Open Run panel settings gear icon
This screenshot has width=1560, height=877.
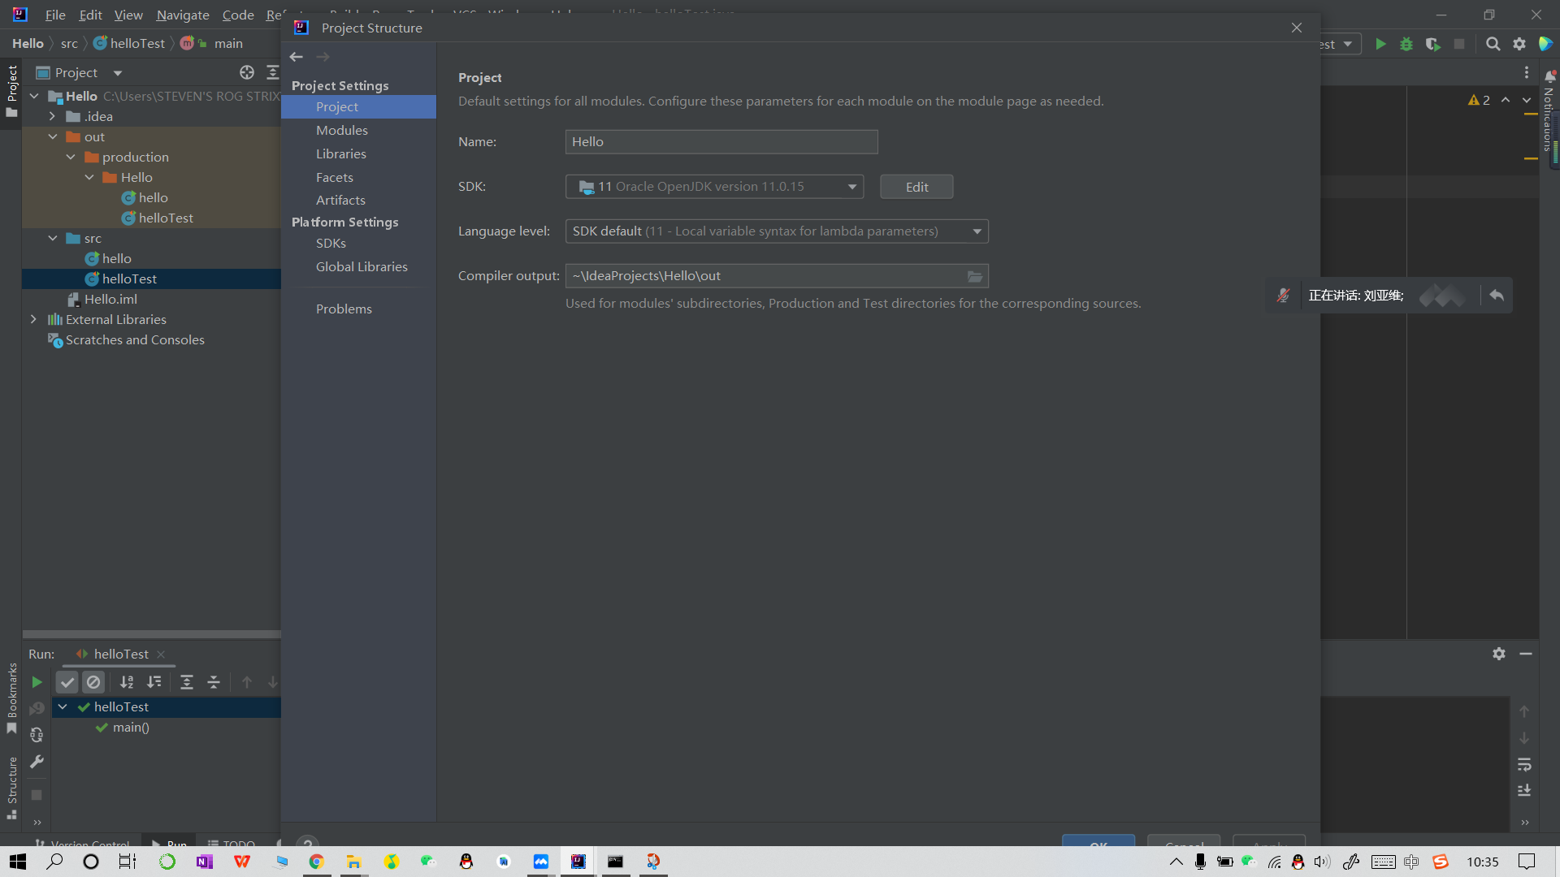(x=1499, y=654)
